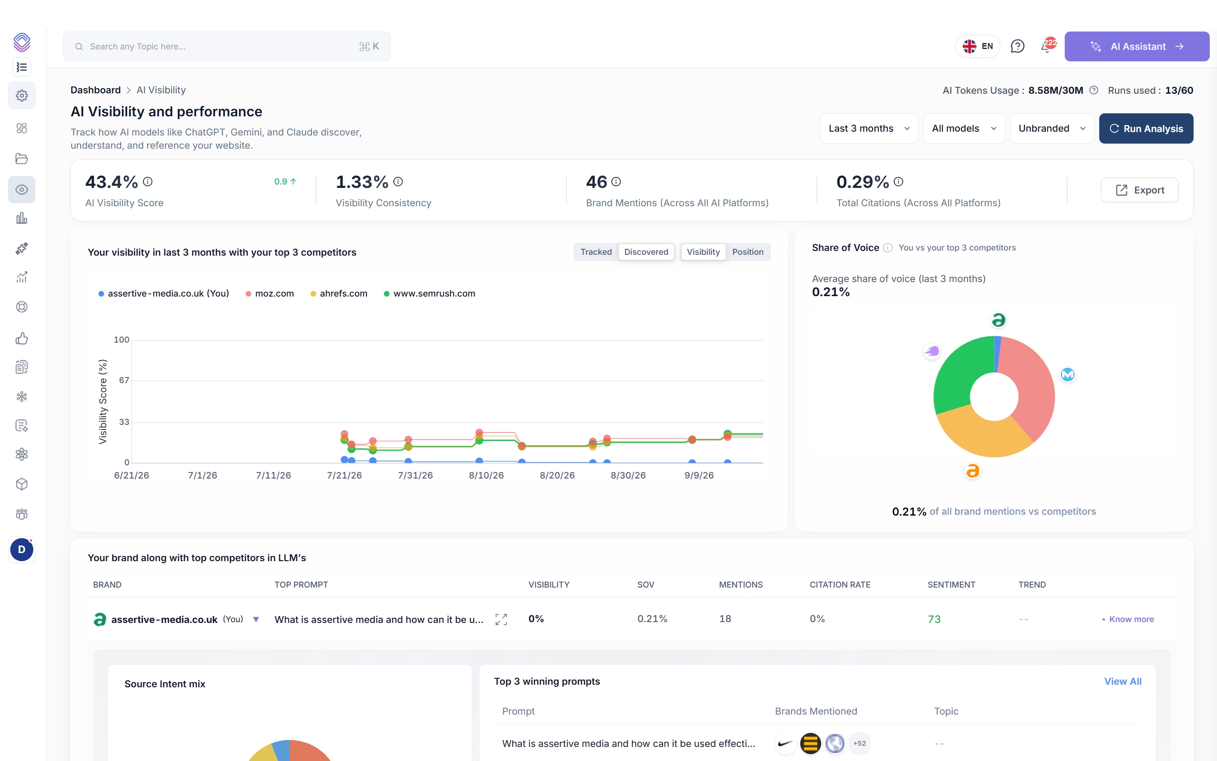The image size is (1217, 761).
Task: Click the app logo in the sidebar
Action: pyautogui.click(x=22, y=42)
